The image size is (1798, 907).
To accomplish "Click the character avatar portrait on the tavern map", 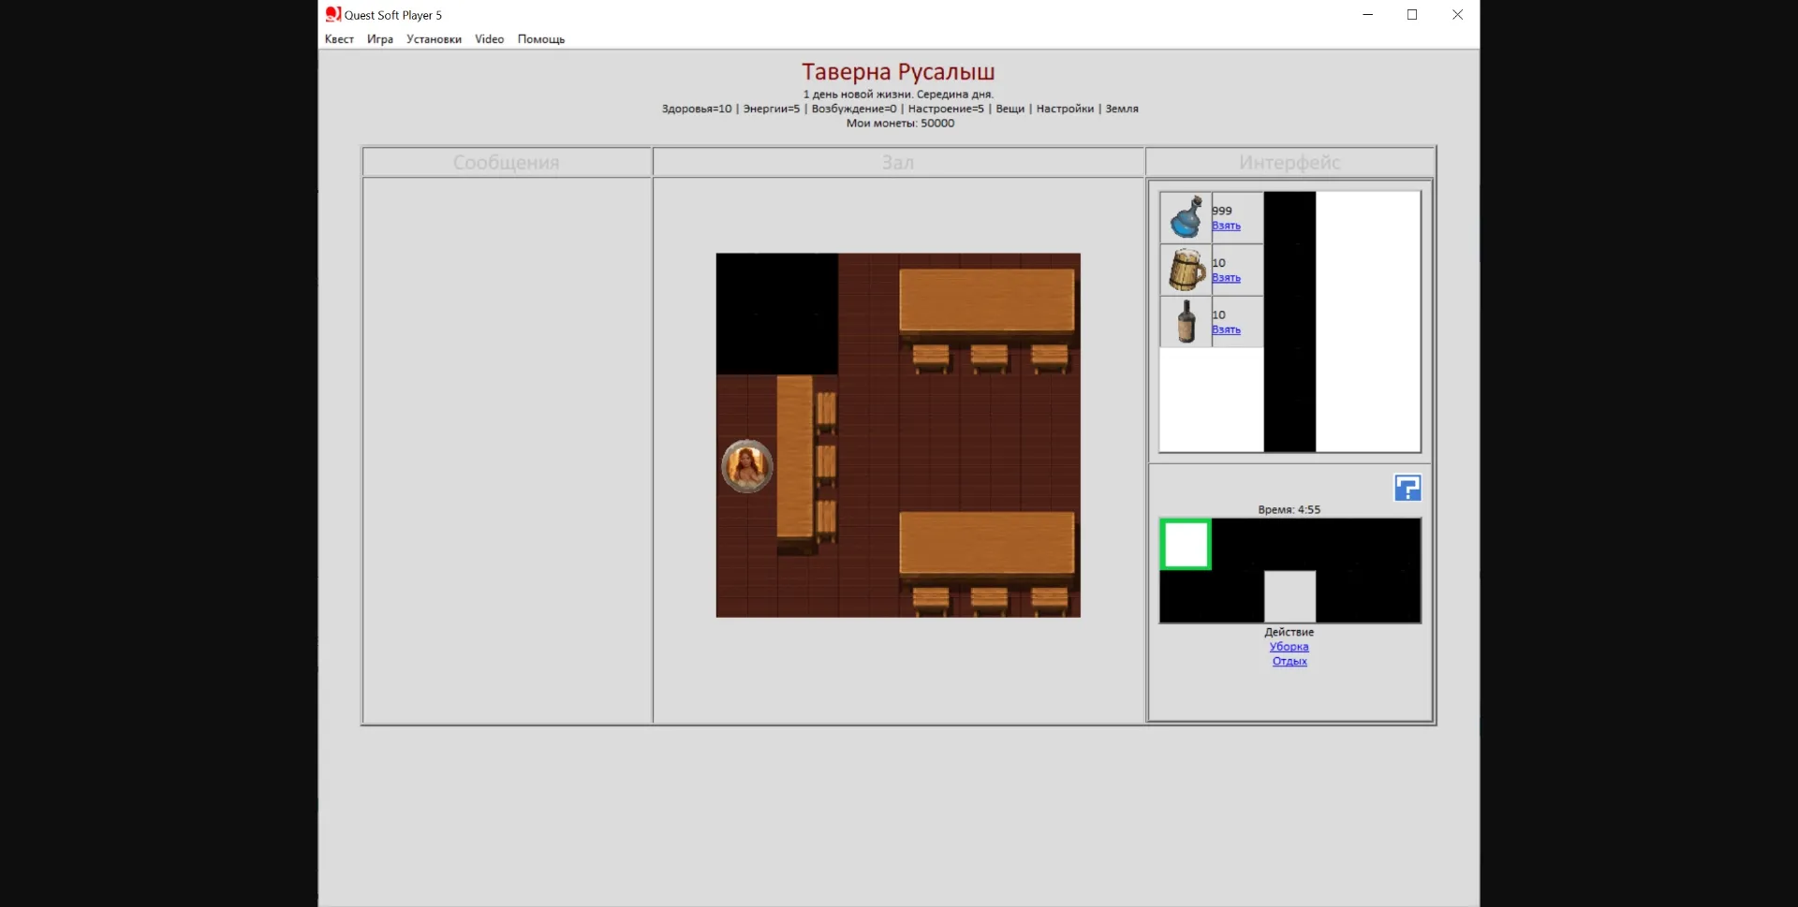I will tap(746, 466).
